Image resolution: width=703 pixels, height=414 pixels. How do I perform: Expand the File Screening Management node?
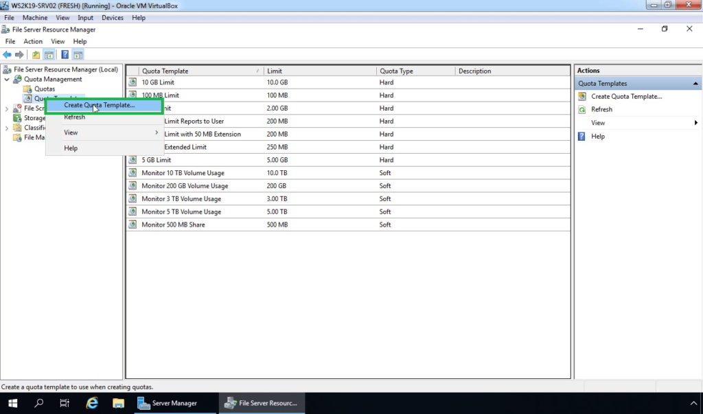click(7, 108)
